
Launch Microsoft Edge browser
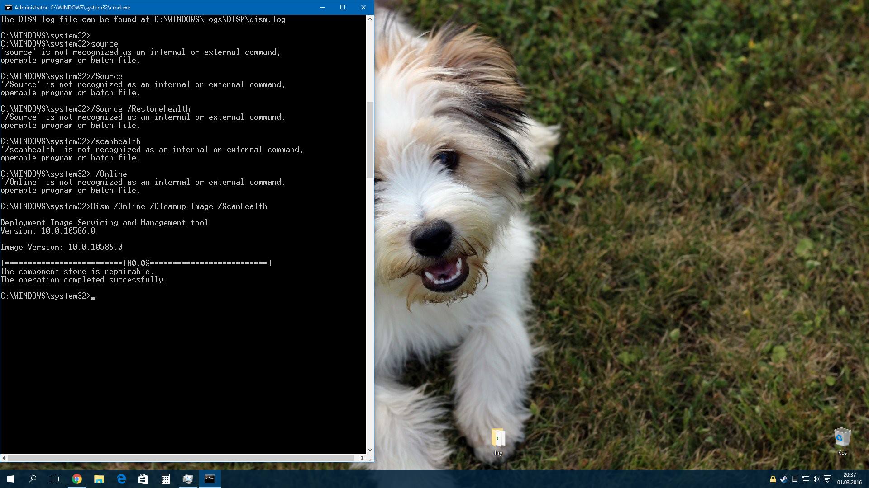pyautogui.click(x=121, y=479)
